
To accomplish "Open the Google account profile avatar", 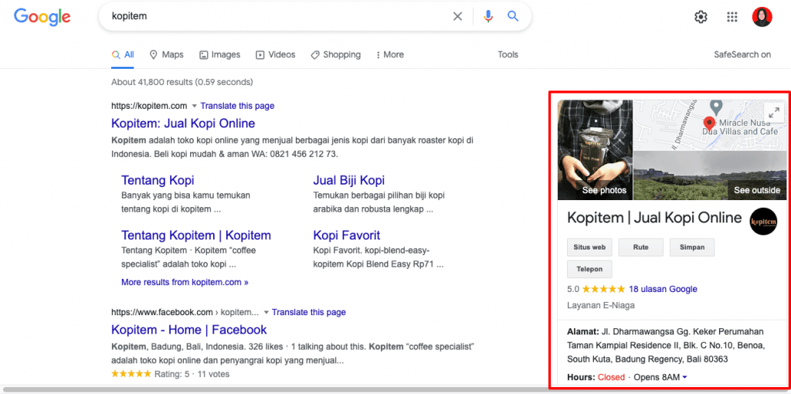I will 762,17.
